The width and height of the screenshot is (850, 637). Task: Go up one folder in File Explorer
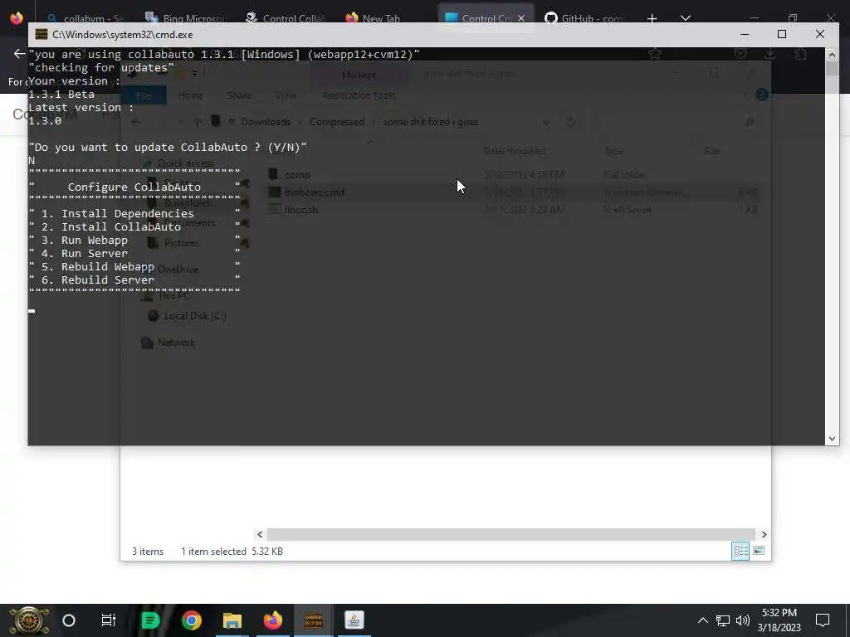tap(198, 123)
